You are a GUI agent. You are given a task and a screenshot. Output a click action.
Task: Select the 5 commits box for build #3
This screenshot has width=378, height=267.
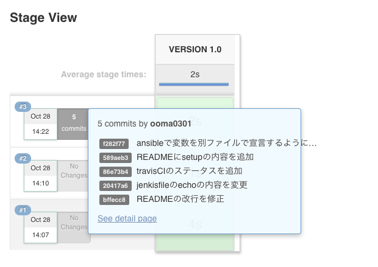tap(73, 124)
